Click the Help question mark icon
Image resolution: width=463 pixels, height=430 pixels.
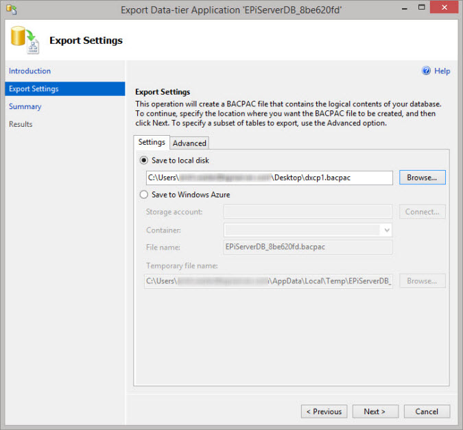[426, 71]
